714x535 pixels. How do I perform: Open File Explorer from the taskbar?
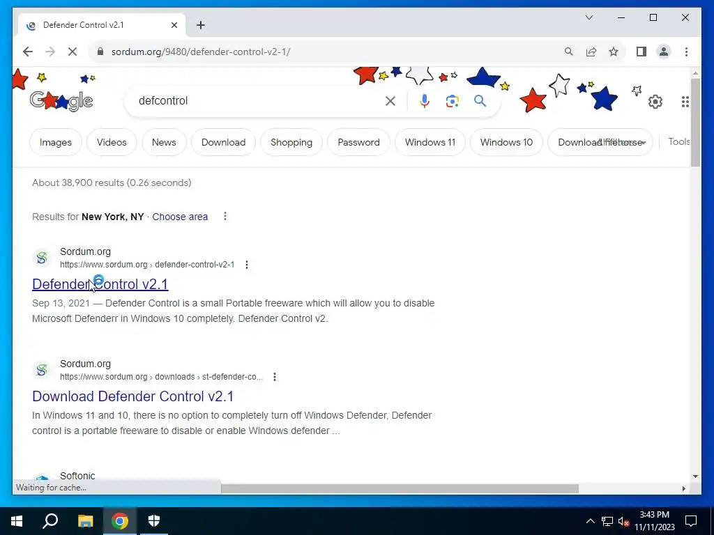[x=85, y=521]
